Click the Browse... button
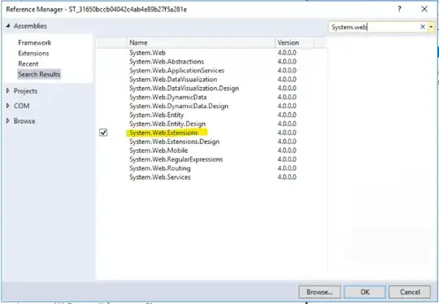The height and width of the screenshot is (304, 439). pos(319,292)
